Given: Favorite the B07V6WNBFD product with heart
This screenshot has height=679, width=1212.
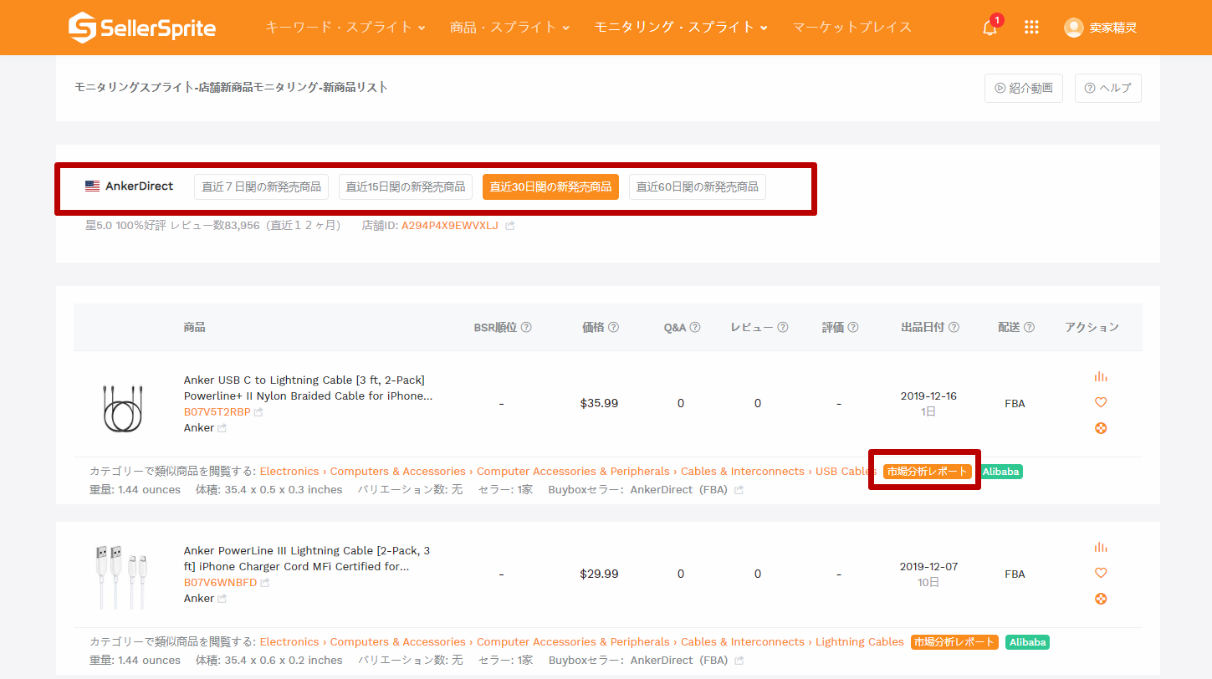Looking at the screenshot, I should [x=1101, y=573].
